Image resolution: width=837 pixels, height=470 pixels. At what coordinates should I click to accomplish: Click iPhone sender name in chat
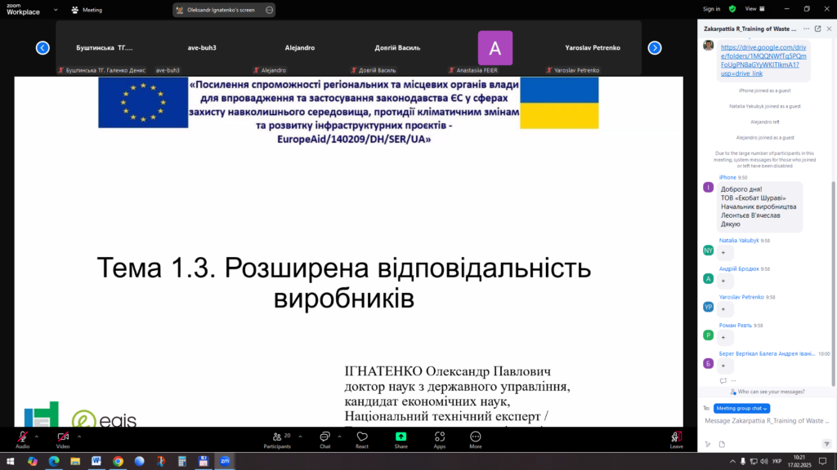point(727,177)
